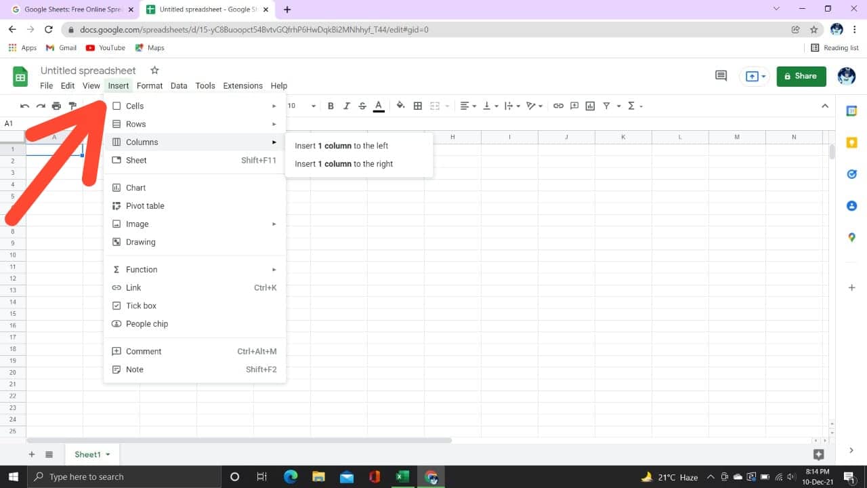The height and width of the screenshot is (488, 867).
Task: Click the Create a filter icon
Action: click(606, 106)
